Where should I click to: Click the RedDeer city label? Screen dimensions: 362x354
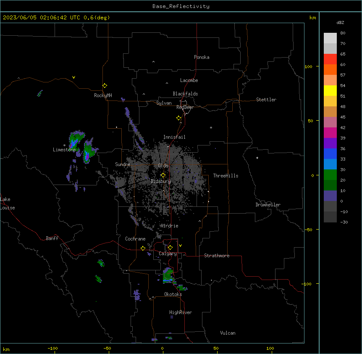pyautogui.click(x=185, y=107)
